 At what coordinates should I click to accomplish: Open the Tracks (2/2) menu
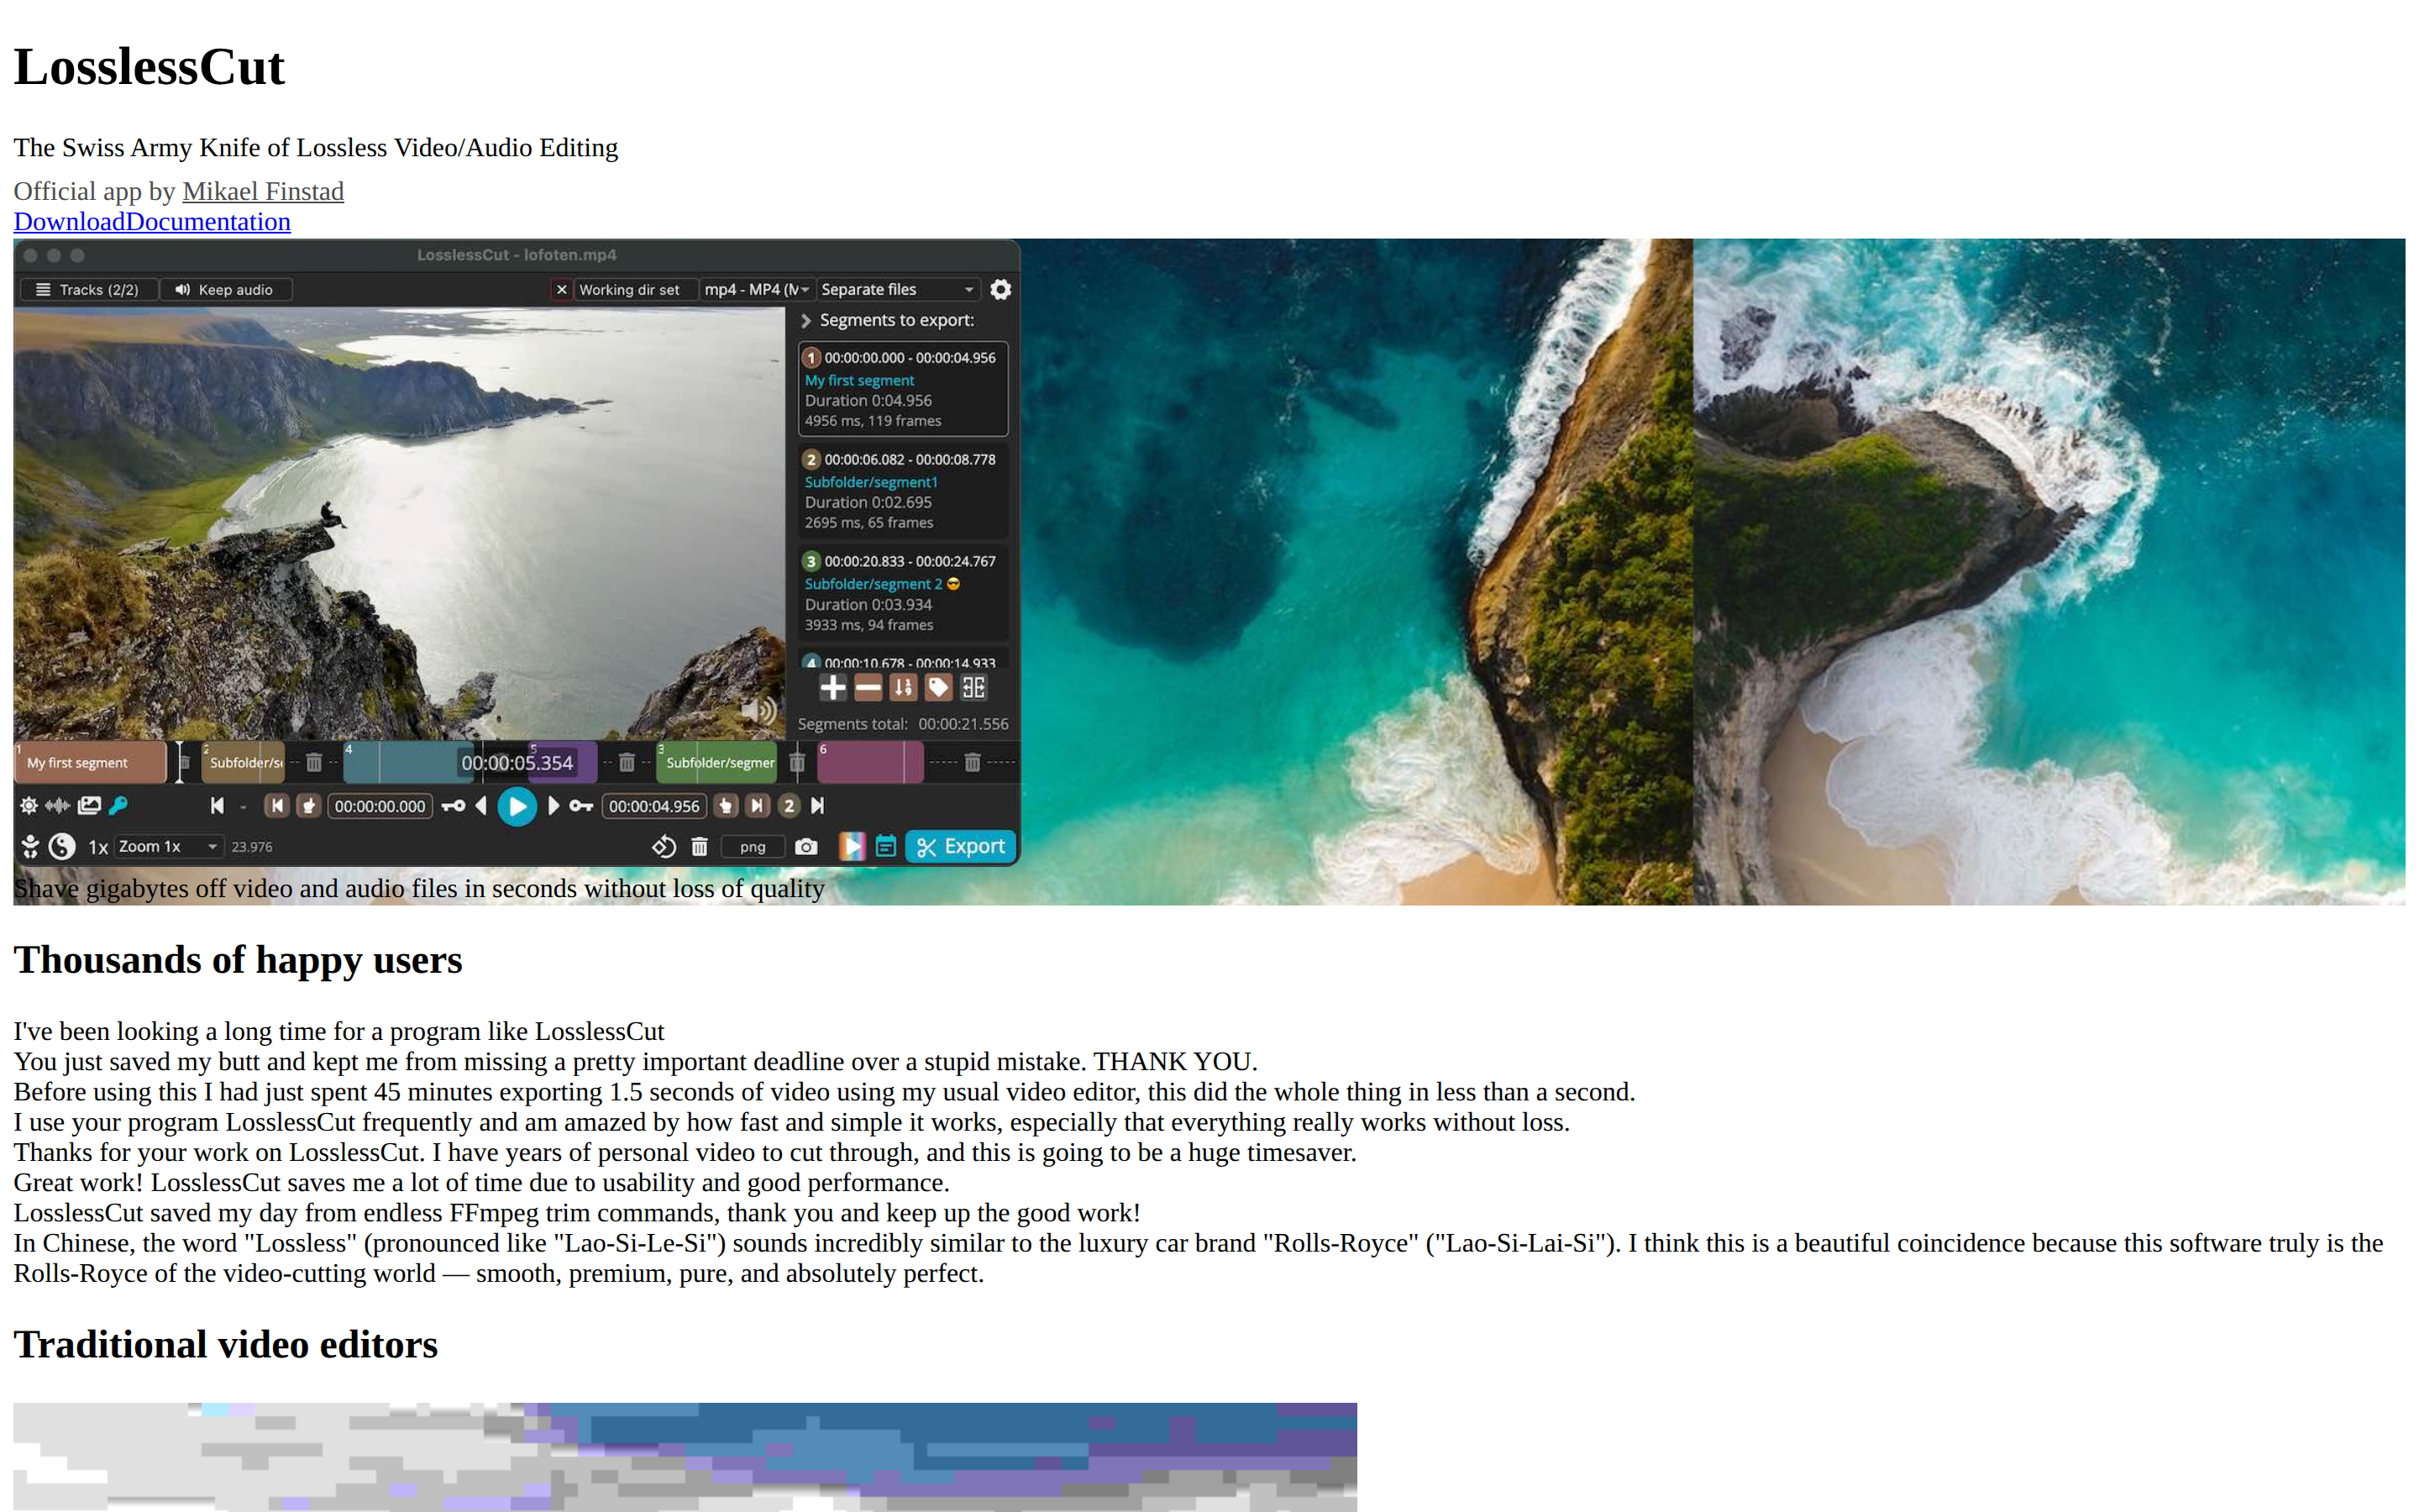88,289
